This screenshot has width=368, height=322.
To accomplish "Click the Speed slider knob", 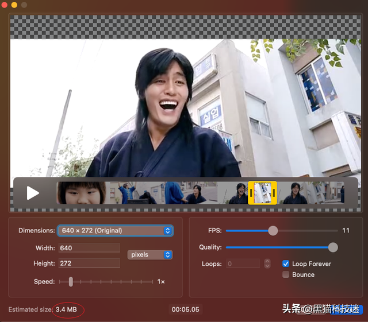I will 71,282.
